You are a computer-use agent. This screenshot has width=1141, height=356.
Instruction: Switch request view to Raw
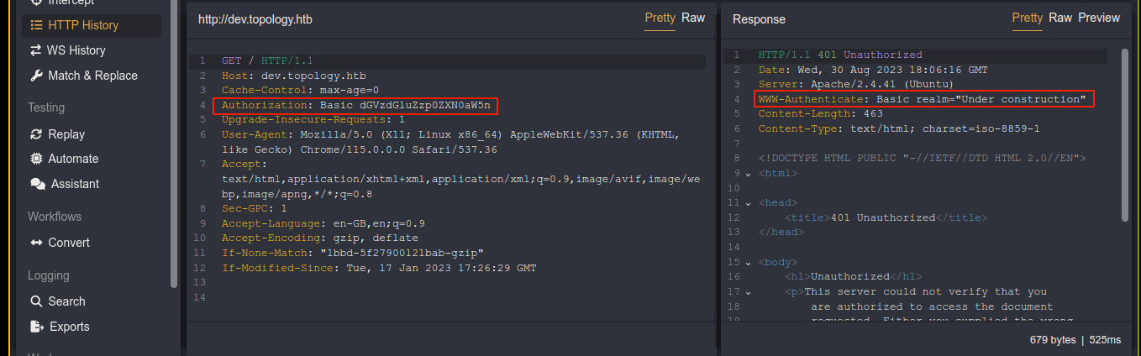(x=692, y=18)
